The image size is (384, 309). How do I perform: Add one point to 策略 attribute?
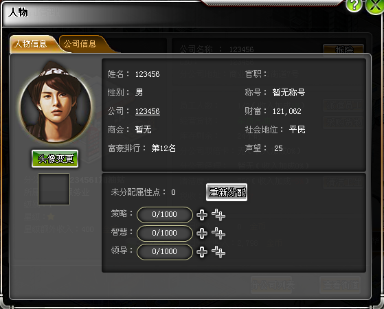pos(202,215)
